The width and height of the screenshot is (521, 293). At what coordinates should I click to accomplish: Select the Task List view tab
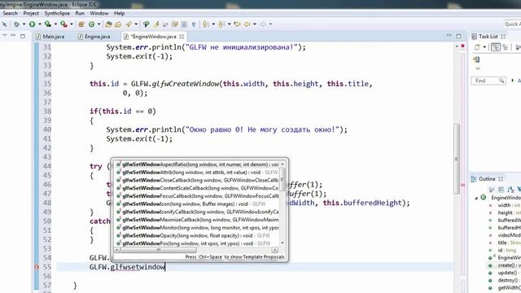coord(488,36)
